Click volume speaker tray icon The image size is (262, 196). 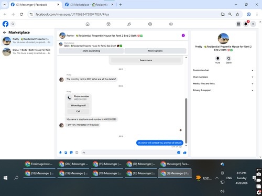222,191
